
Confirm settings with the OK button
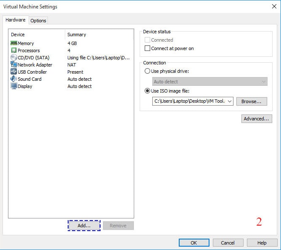pyautogui.click(x=194, y=243)
